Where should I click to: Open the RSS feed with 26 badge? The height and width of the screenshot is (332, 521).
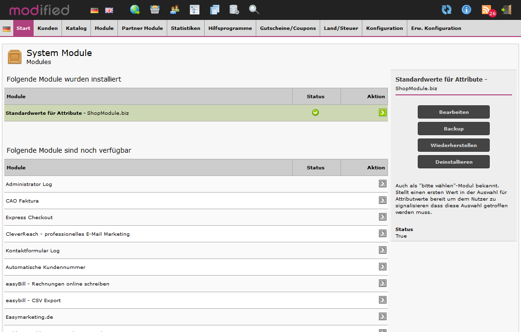487,10
